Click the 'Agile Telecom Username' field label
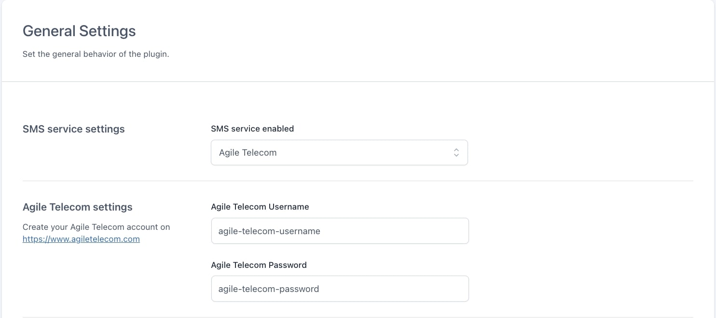Image resolution: width=716 pixels, height=318 pixels. coord(260,207)
